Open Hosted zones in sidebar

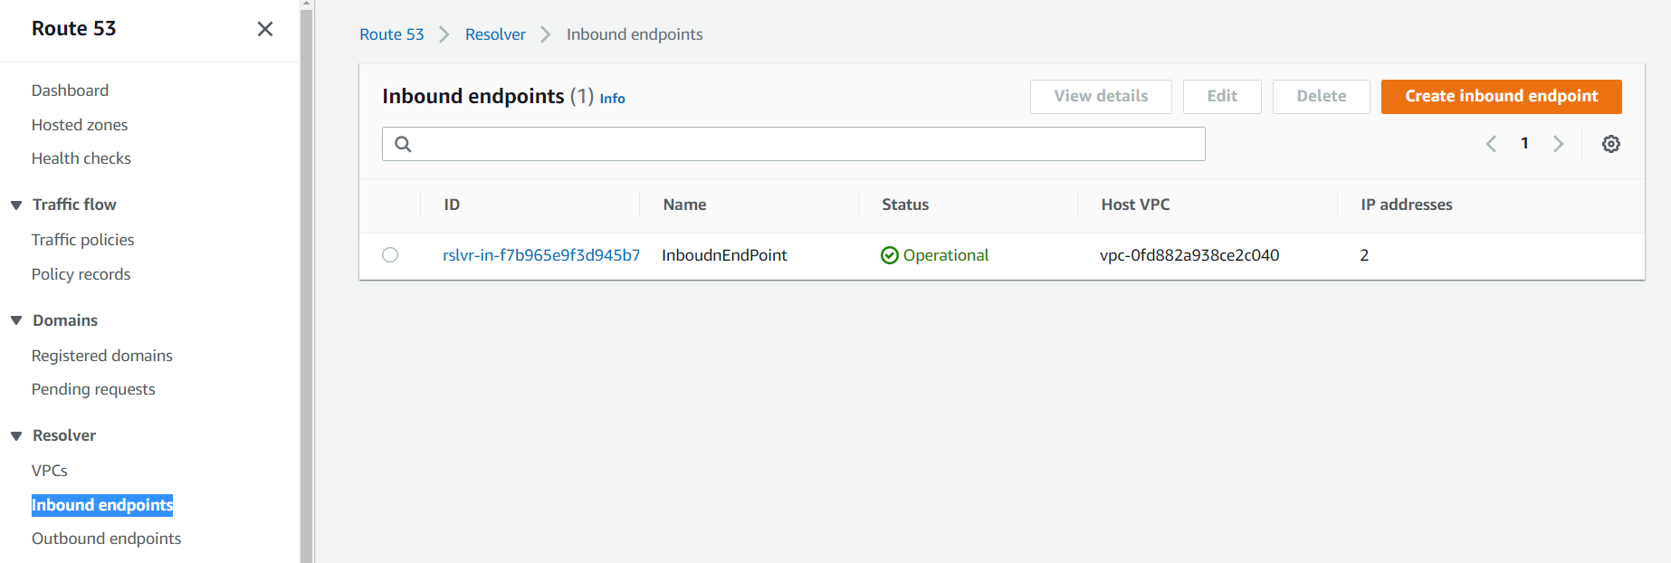point(80,125)
